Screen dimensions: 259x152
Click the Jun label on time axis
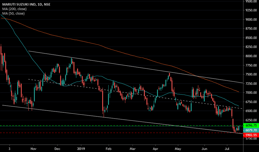[205, 149]
